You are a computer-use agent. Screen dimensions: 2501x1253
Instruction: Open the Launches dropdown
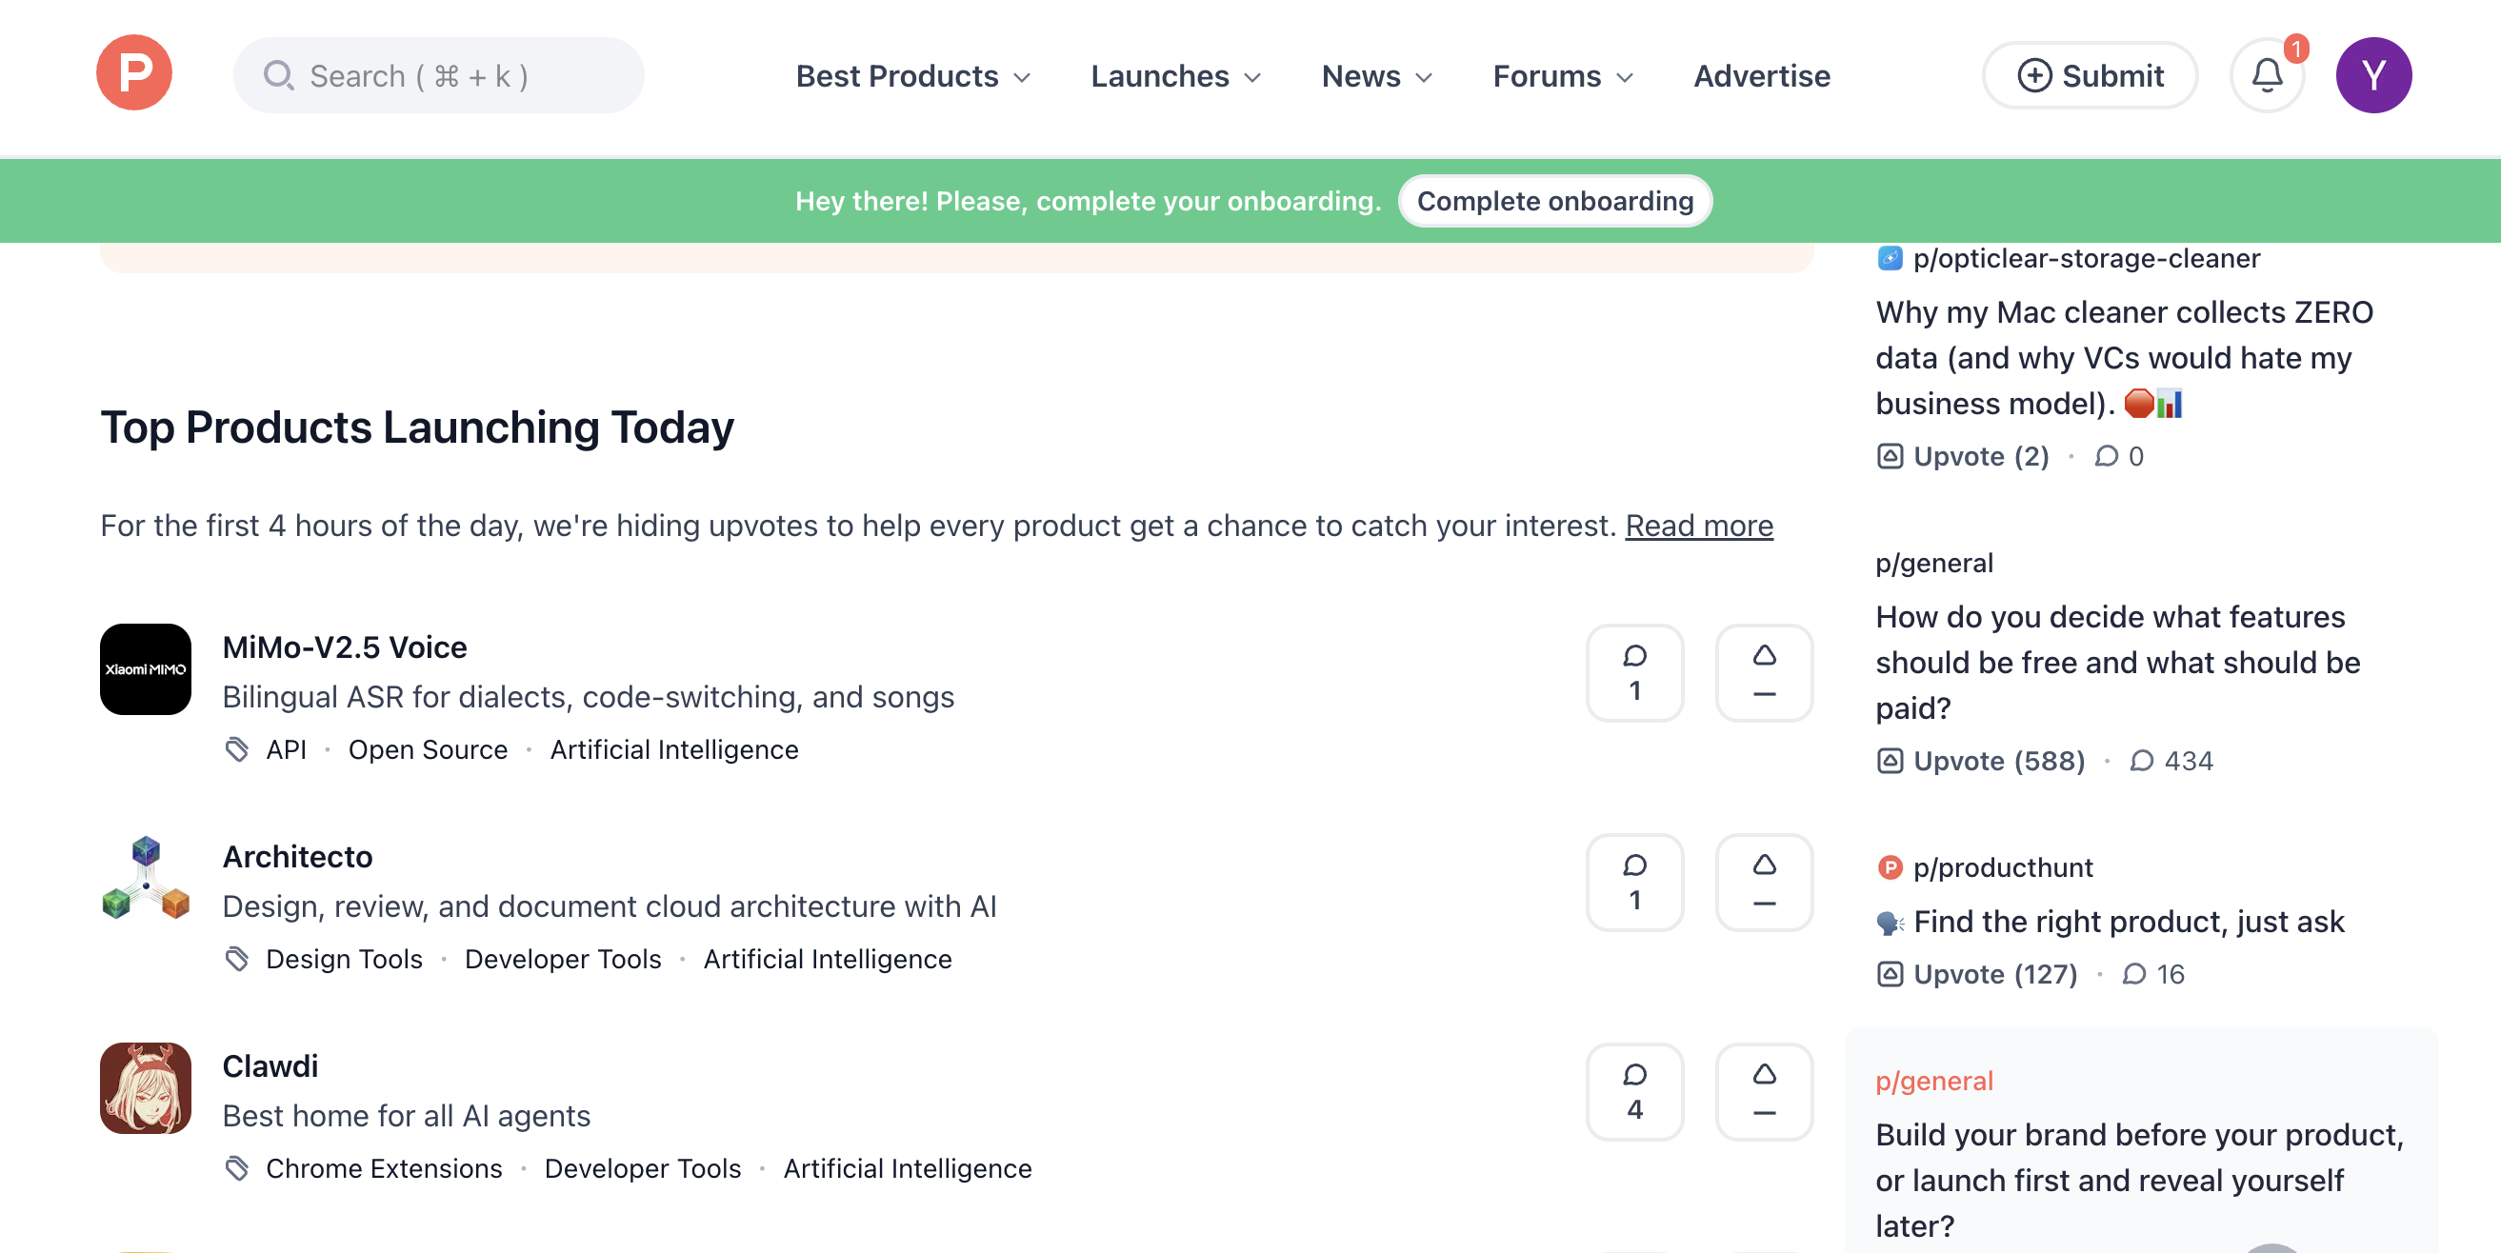pos(1176,76)
